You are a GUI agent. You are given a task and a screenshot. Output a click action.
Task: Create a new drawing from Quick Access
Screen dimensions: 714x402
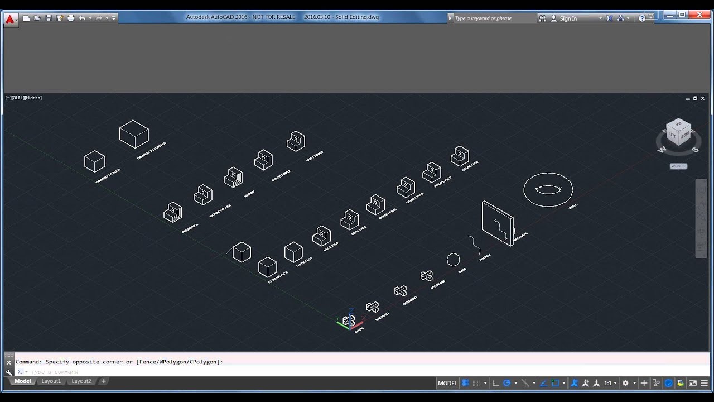tap(26, 18)
